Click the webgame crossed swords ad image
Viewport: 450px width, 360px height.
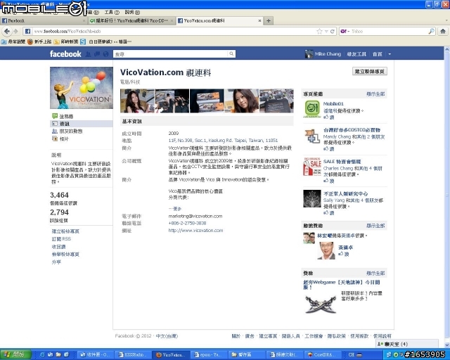[x=321, y=304]
